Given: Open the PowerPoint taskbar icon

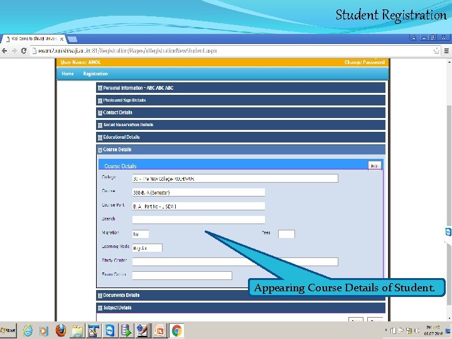Looking at the screenshot, I should (x=159, y=331).
